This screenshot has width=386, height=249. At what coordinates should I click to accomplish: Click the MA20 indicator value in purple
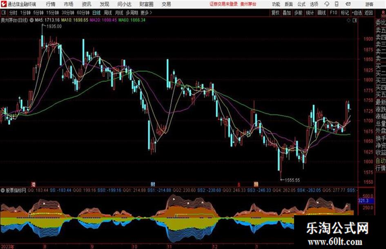pyautogui.click(x=103, y=20)
